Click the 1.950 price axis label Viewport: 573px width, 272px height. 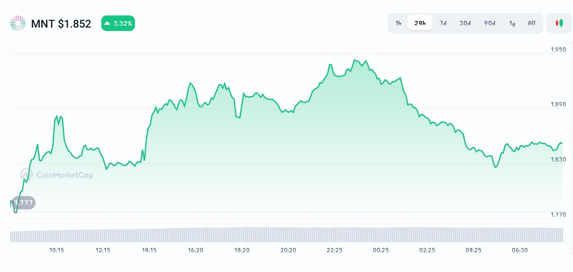pyautogui.click(x=558, y=49)
